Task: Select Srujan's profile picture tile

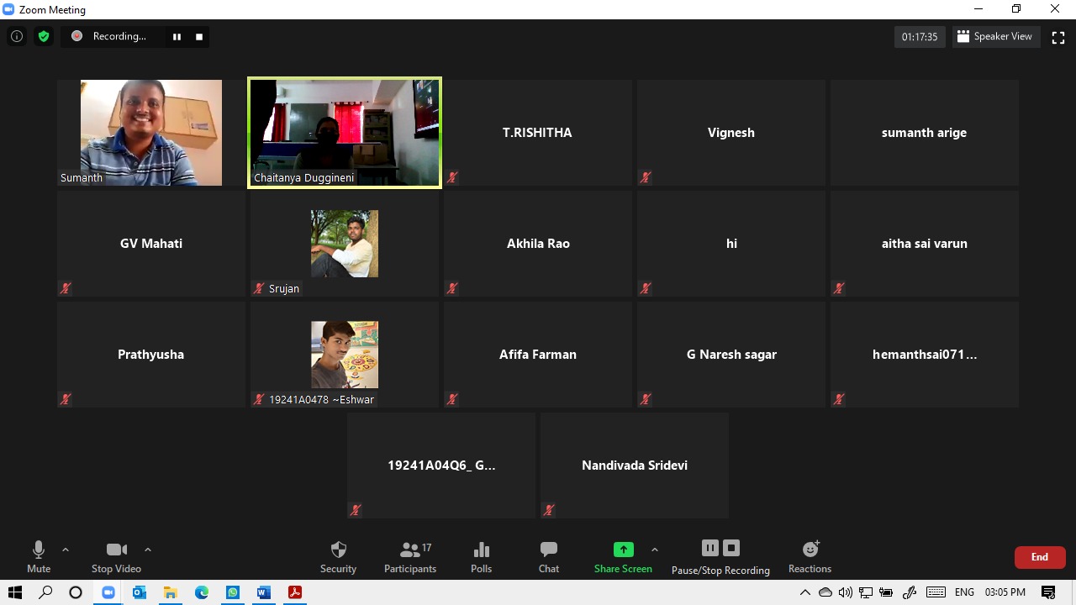Action: click(345, 244)
